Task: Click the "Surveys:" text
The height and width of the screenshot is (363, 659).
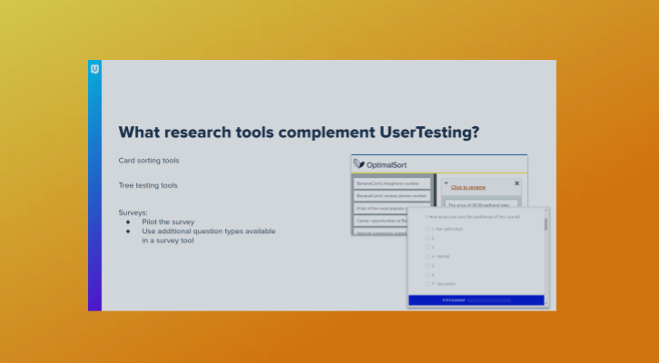Action: (x=133, y=212)
